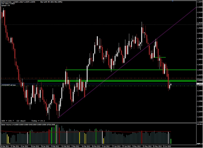Click the '15 Dec 2011' date label
Screen dimensions: 203x148
click(x=5, y=146)
